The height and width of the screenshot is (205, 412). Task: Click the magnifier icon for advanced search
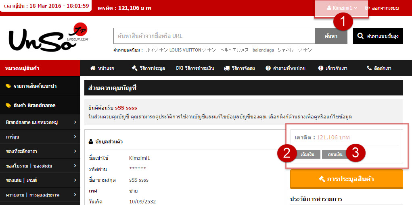point(361,36)
